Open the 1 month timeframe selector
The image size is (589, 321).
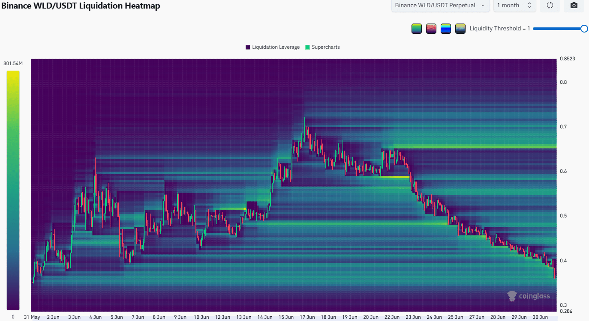(514, 6)
